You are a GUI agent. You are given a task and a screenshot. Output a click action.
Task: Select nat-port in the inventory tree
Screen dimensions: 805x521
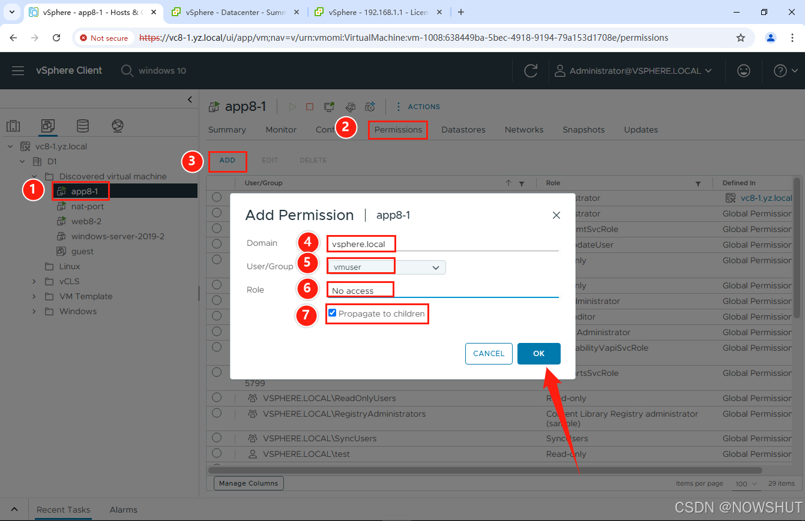coord(87,206)
